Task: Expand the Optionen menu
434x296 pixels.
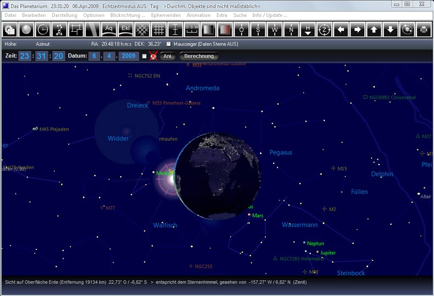Action: click(x=93, y=15)
